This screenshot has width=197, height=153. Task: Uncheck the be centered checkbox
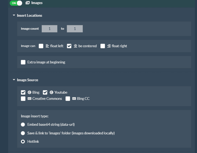(x=69, y=46)
